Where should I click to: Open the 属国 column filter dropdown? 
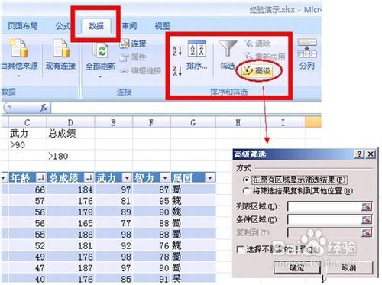(210, 178)
